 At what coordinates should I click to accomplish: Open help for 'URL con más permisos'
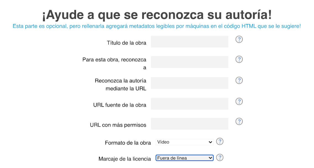pos(239,121)
